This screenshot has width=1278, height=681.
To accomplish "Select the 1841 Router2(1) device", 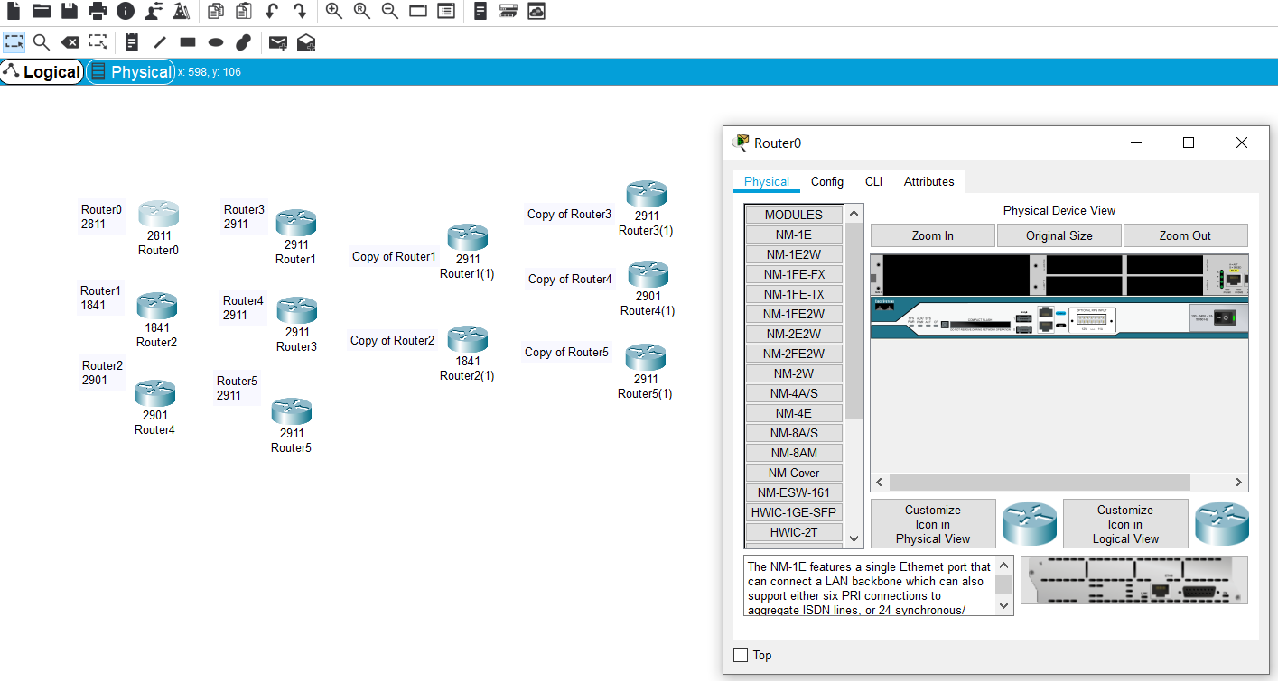I will 468,340.
